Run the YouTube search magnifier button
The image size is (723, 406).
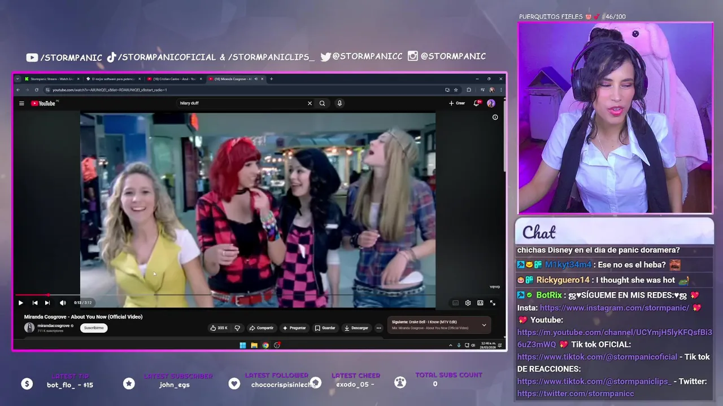point(322,103)
